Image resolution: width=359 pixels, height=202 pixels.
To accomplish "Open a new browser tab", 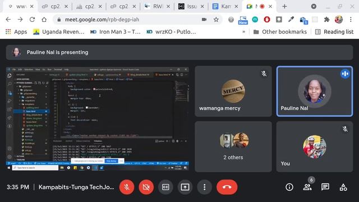I will click(284, 7).
